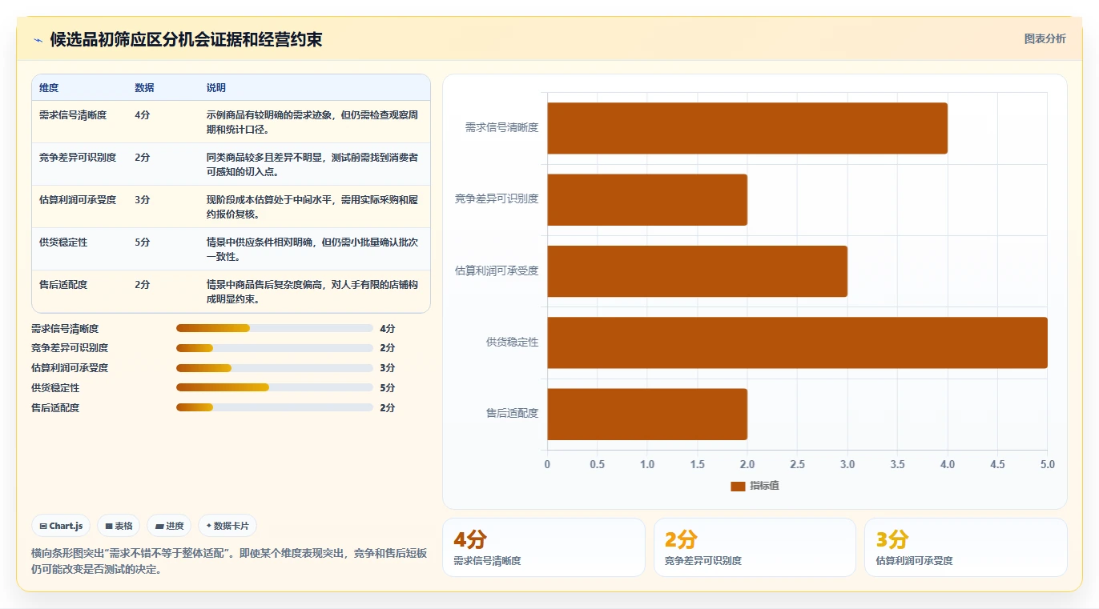Viewport: 1099px width, 609px height.
Task: Click the 供货稳定性 chart bar
Action: (797, 343)
